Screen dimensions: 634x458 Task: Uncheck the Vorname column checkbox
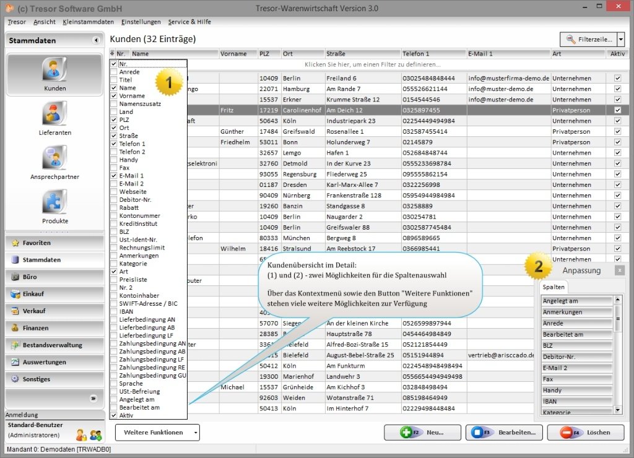click(113, 96)
